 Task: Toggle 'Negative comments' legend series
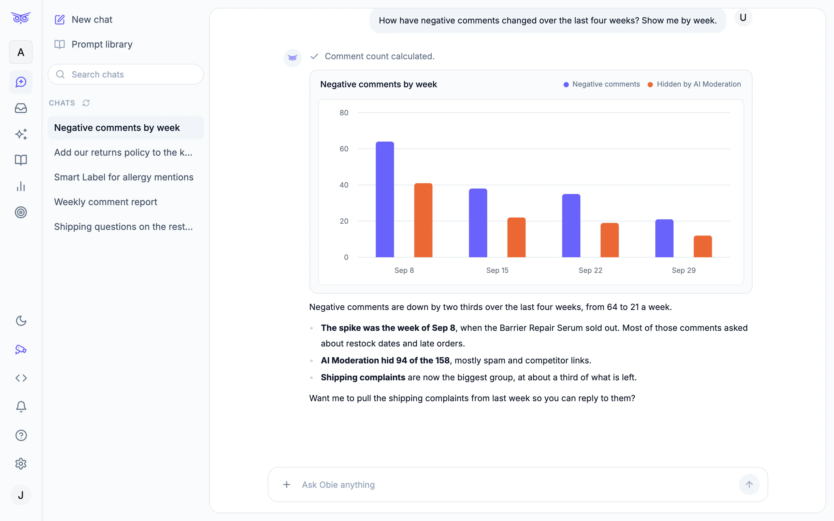(x=602, y=84)
